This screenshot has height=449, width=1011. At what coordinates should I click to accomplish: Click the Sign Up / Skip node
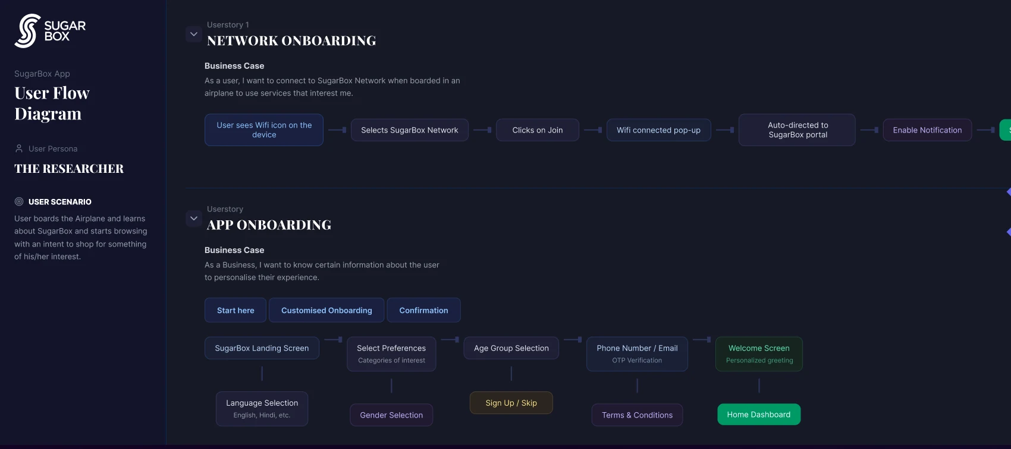(x=511, y=403)
